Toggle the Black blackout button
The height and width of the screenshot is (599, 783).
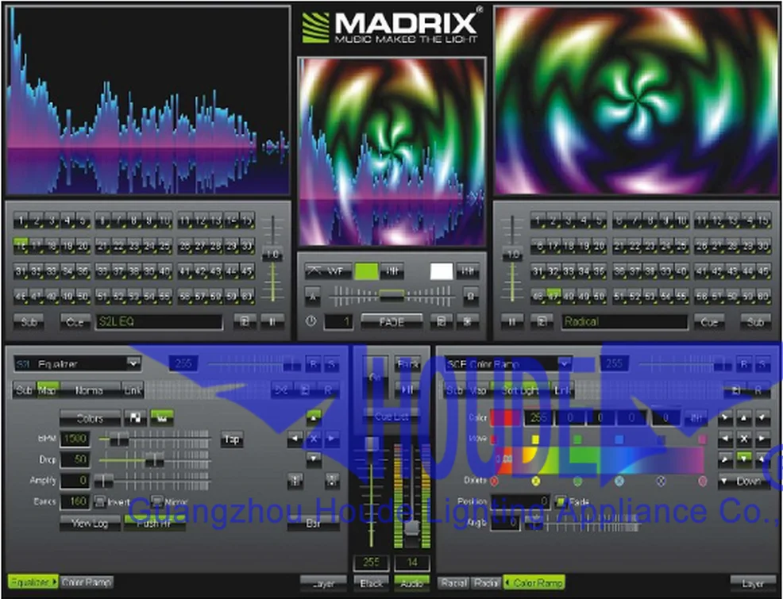371,582
